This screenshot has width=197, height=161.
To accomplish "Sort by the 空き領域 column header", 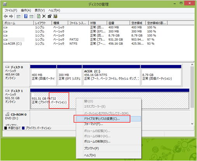I will coord(138,23).
